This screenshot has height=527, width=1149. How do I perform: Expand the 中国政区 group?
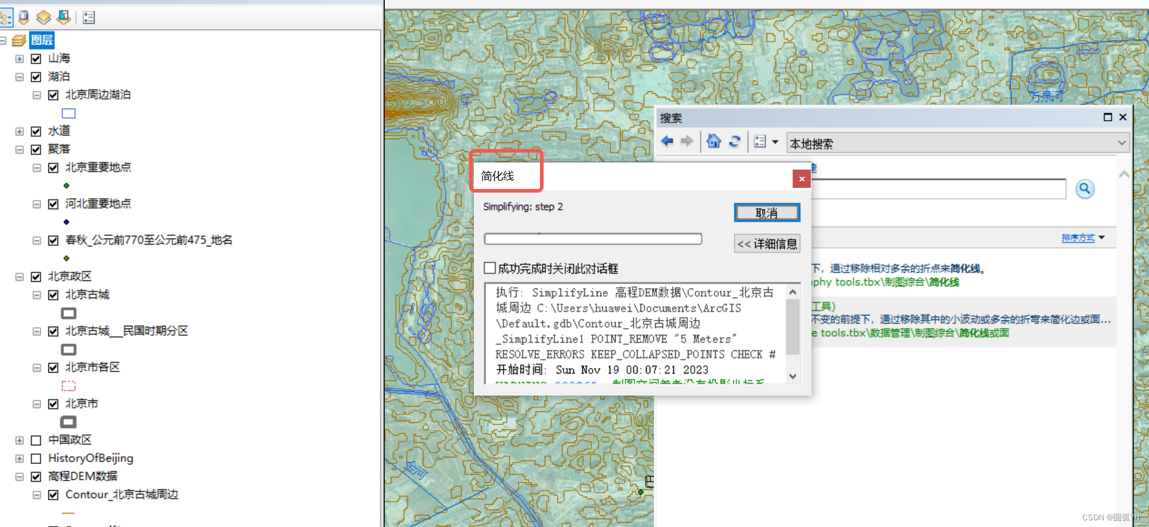point(19,440)
